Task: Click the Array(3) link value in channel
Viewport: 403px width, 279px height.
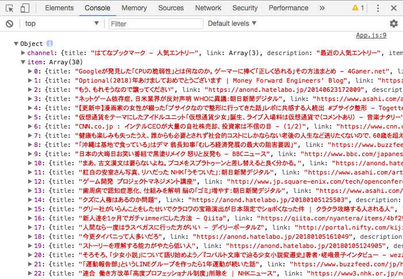Action: (x=244, y=53)
